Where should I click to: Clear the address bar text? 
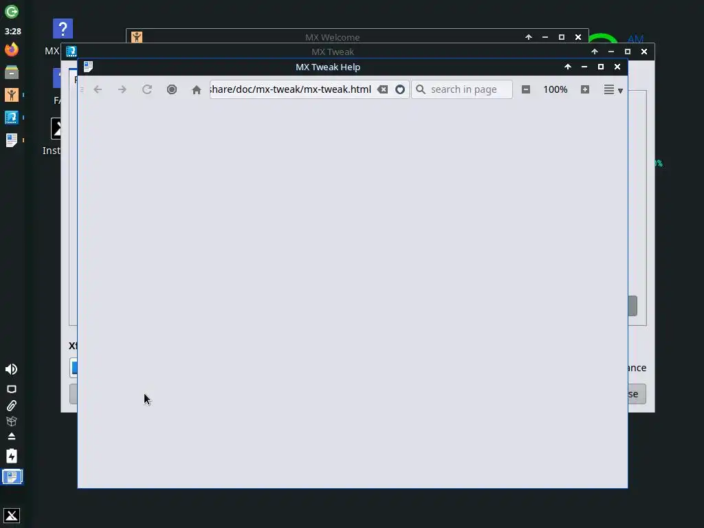pyautogui.click(x=382, y=89)
